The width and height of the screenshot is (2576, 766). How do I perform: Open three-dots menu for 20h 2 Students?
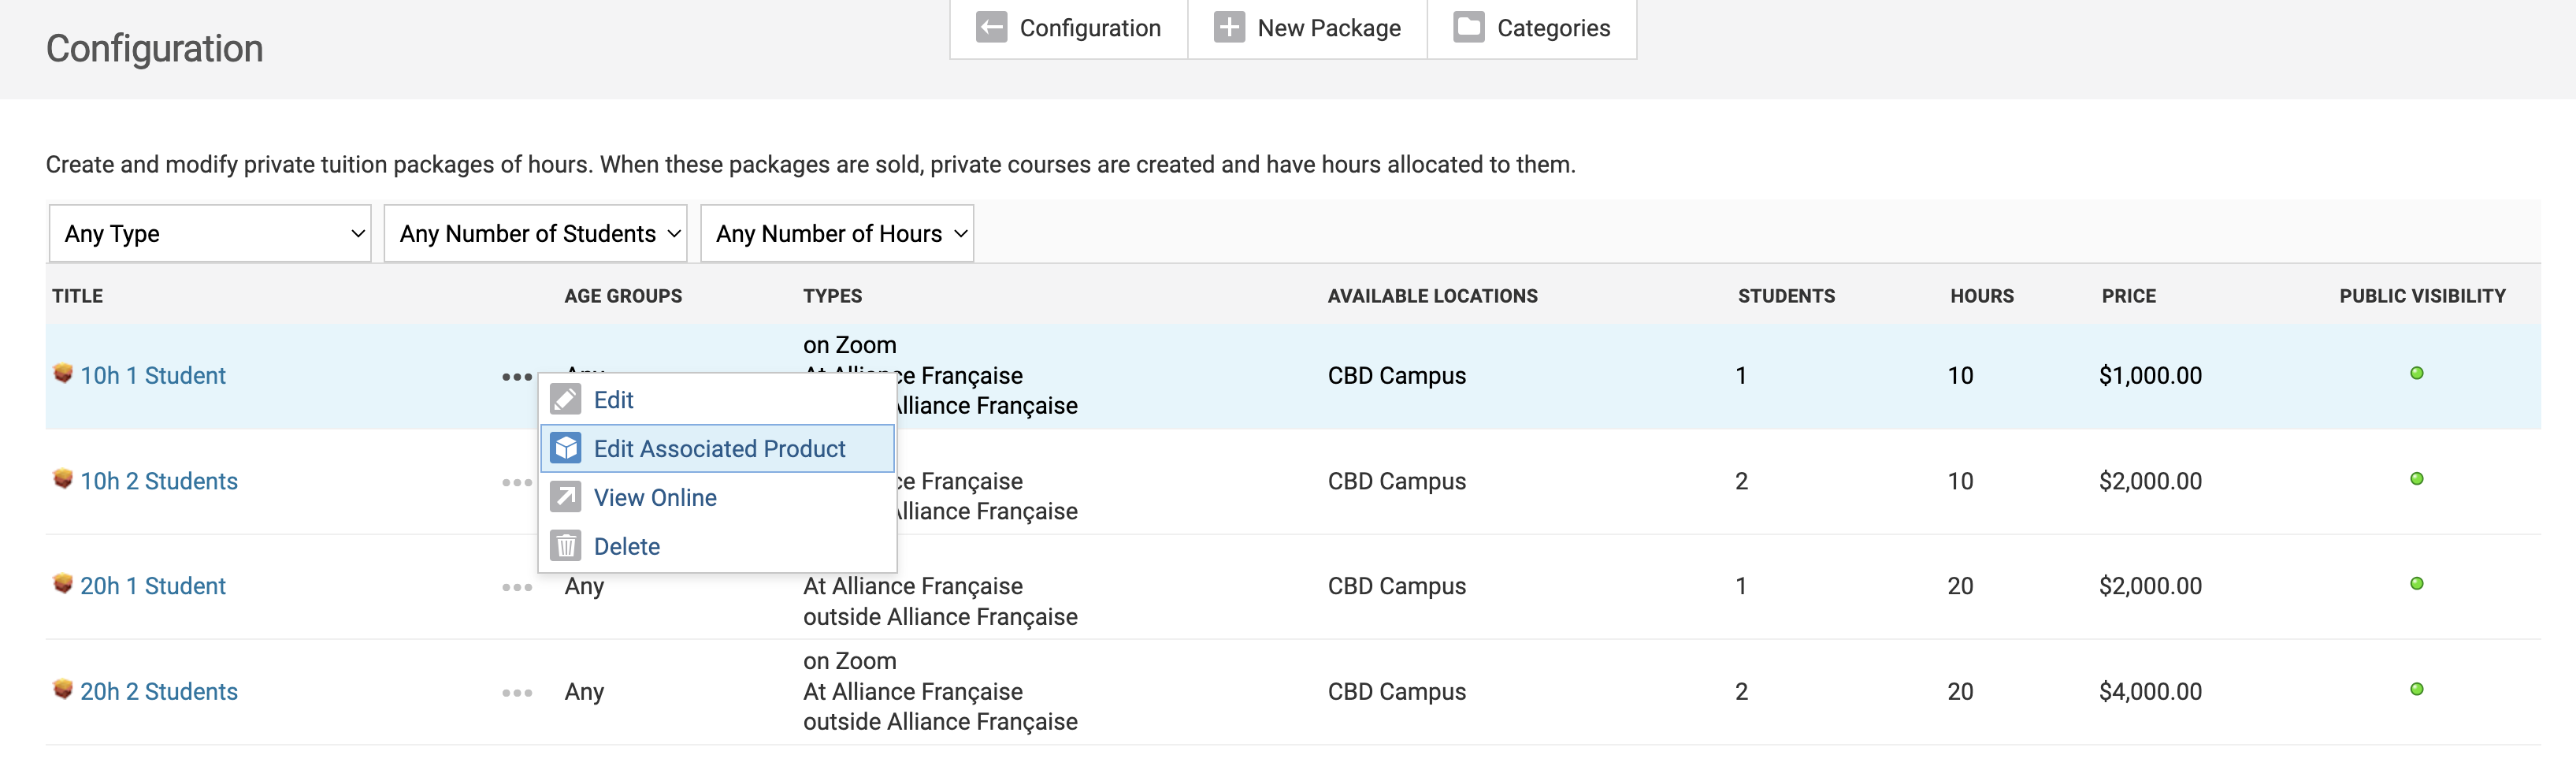pyautogui.click(x=517, y=692)
